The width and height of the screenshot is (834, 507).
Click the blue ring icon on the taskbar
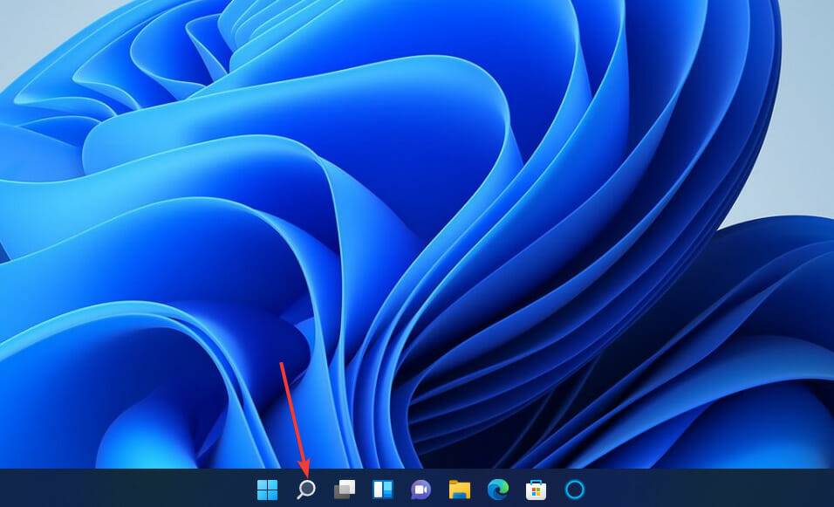pos(573,489)
